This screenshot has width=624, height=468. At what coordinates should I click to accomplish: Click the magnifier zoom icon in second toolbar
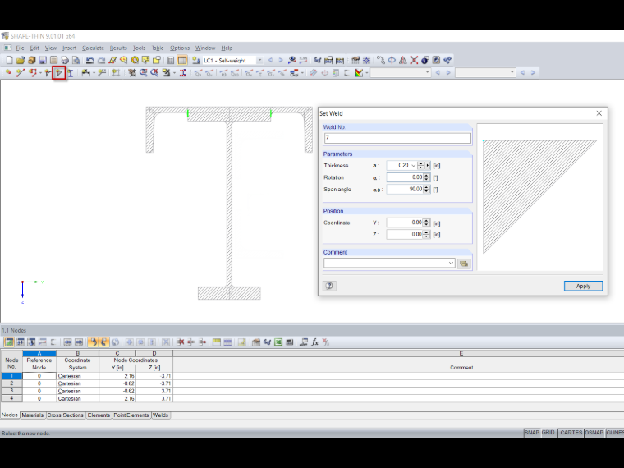(x=143, y=72)
